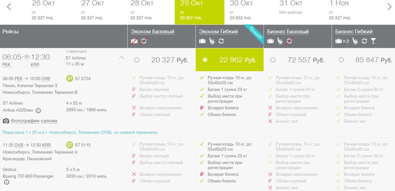The width and height of the screenshot is (395, 191).
Task: Click the S7 logo next to S7 5724
Action: coord(69,78)
